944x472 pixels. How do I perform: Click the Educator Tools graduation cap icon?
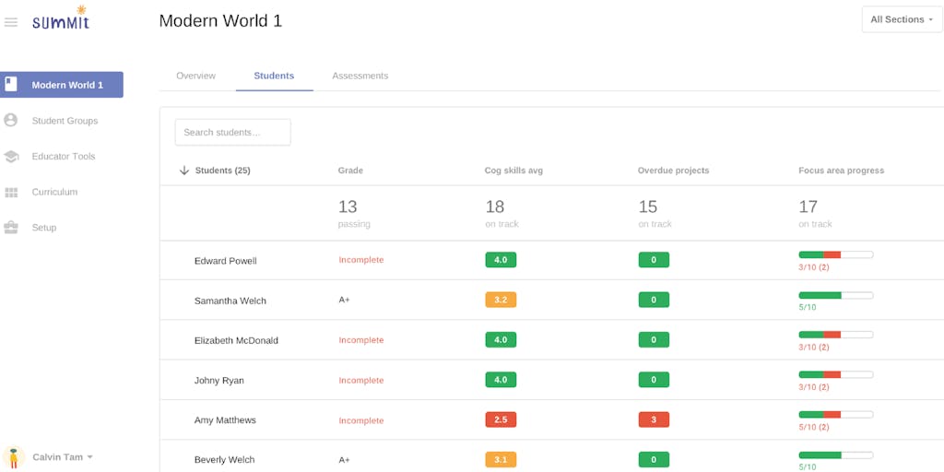[x=11, y=157]
